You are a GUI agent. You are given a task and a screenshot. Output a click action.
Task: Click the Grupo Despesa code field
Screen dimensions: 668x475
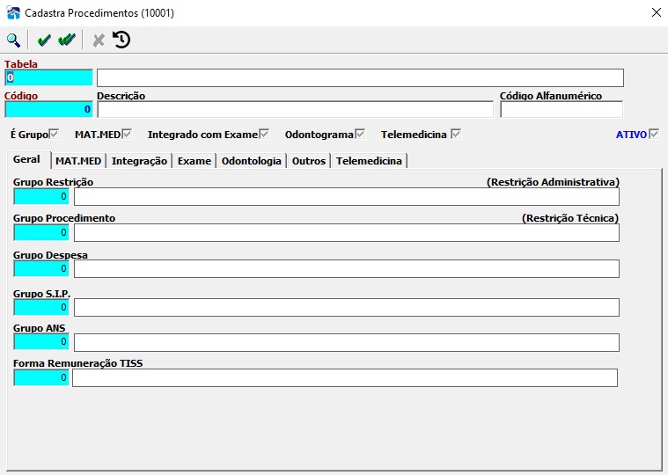pyautogui.click(x=41, y=268)
